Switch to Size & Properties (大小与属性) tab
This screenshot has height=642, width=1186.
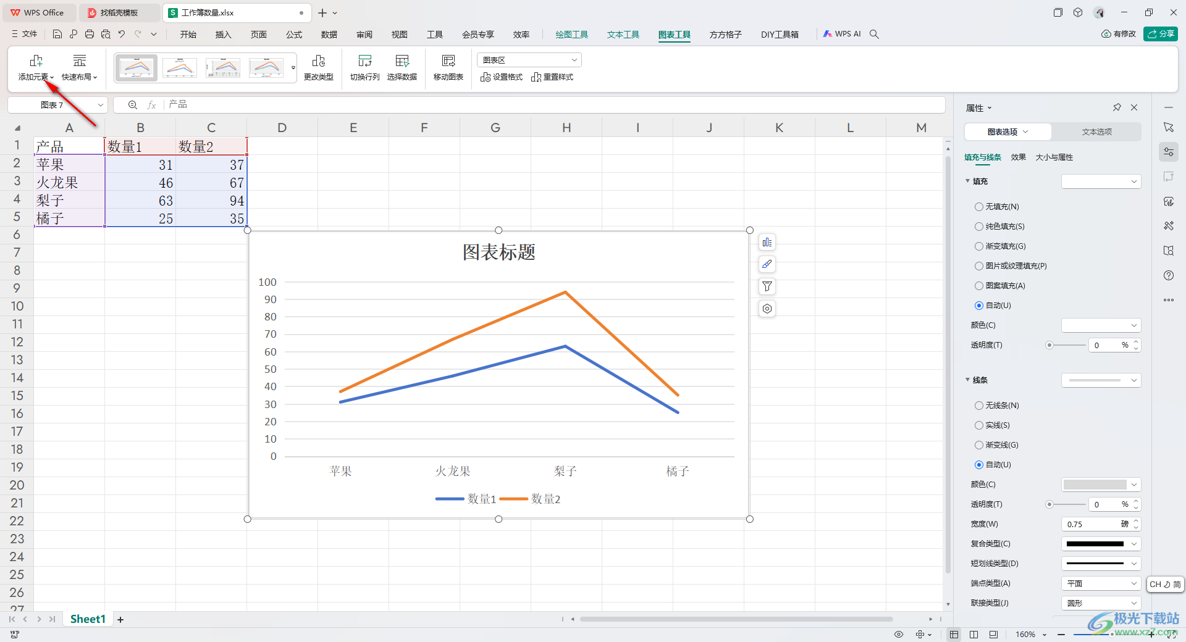[x=1054, y=157]
